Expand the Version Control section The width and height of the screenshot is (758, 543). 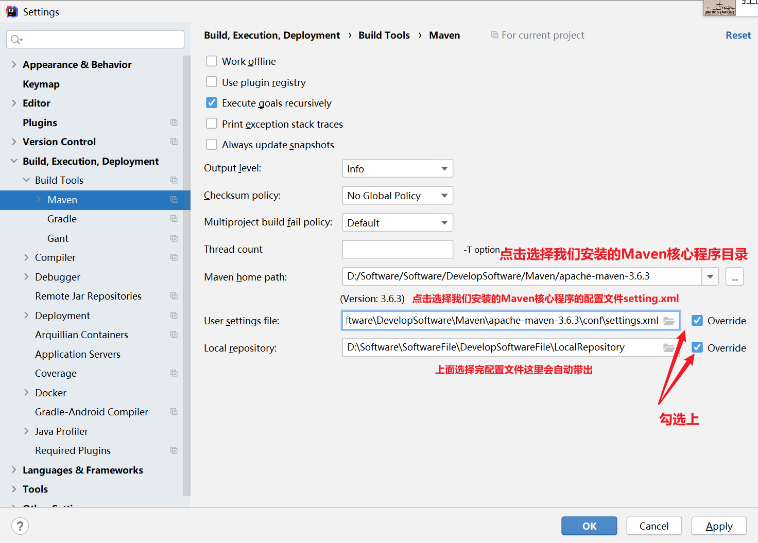[x=14, y=142]
